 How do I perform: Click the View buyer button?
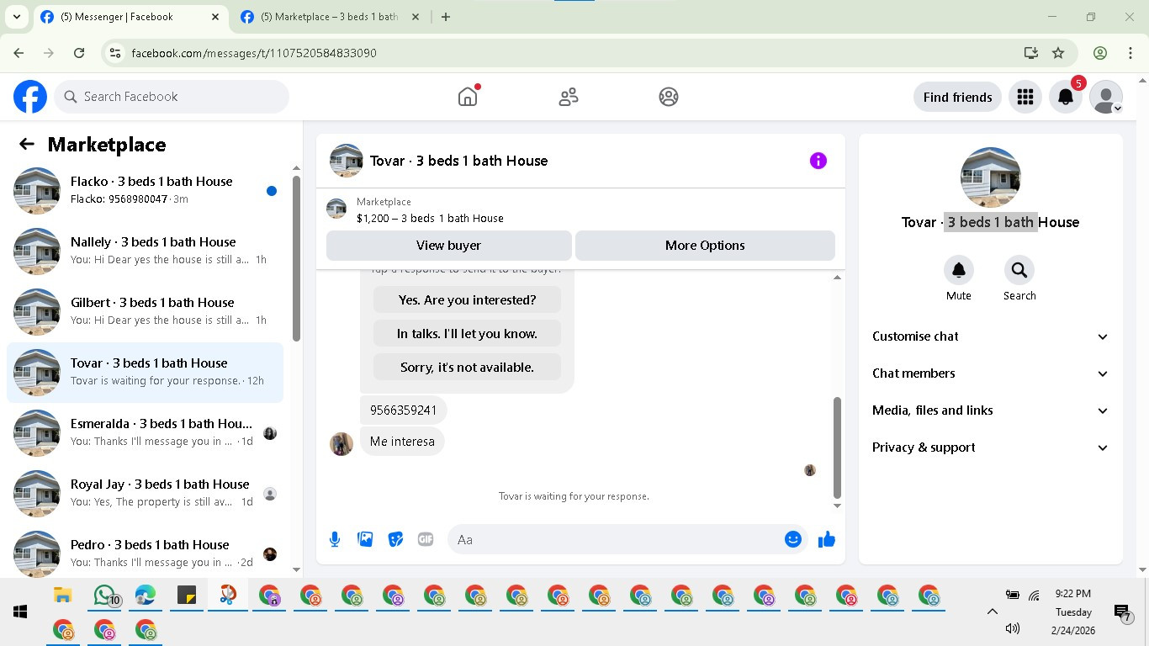(449, 246)
